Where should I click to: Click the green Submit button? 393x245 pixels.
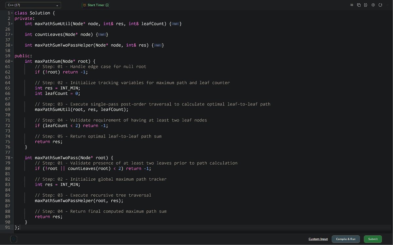373,239
